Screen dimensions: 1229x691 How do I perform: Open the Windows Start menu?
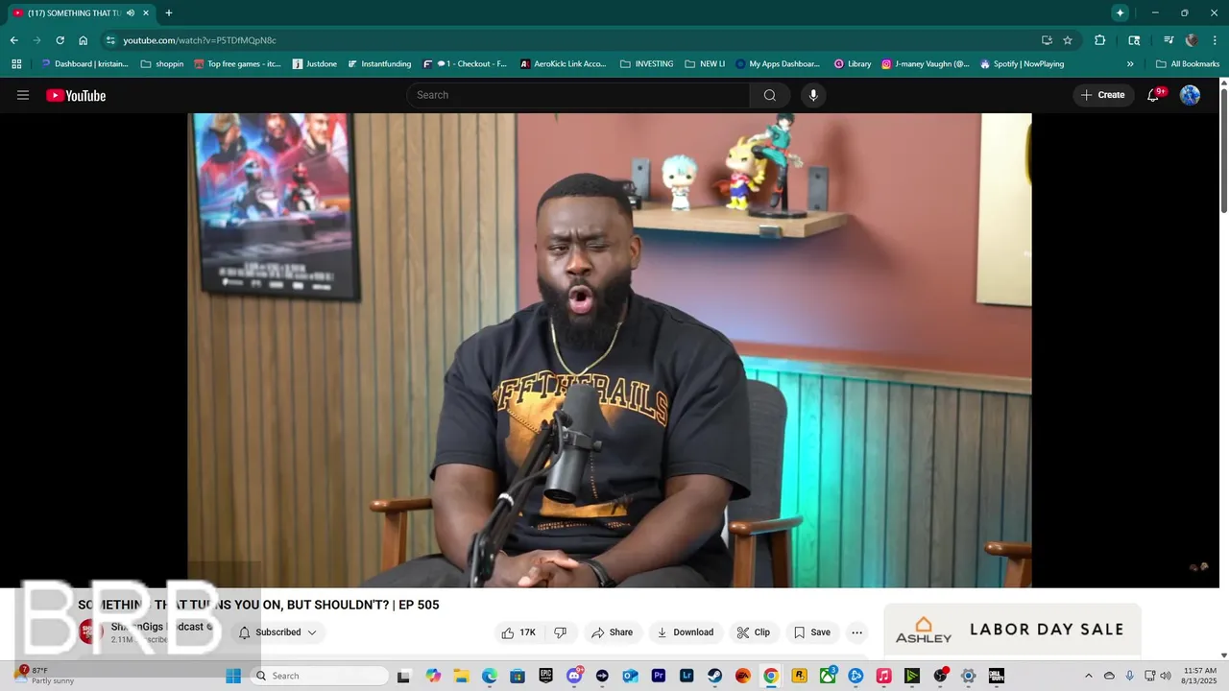233,676
